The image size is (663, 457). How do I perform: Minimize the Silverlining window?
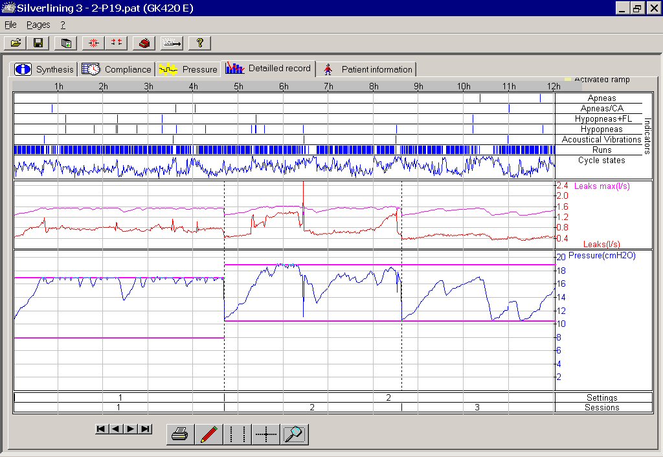point(622,8)
